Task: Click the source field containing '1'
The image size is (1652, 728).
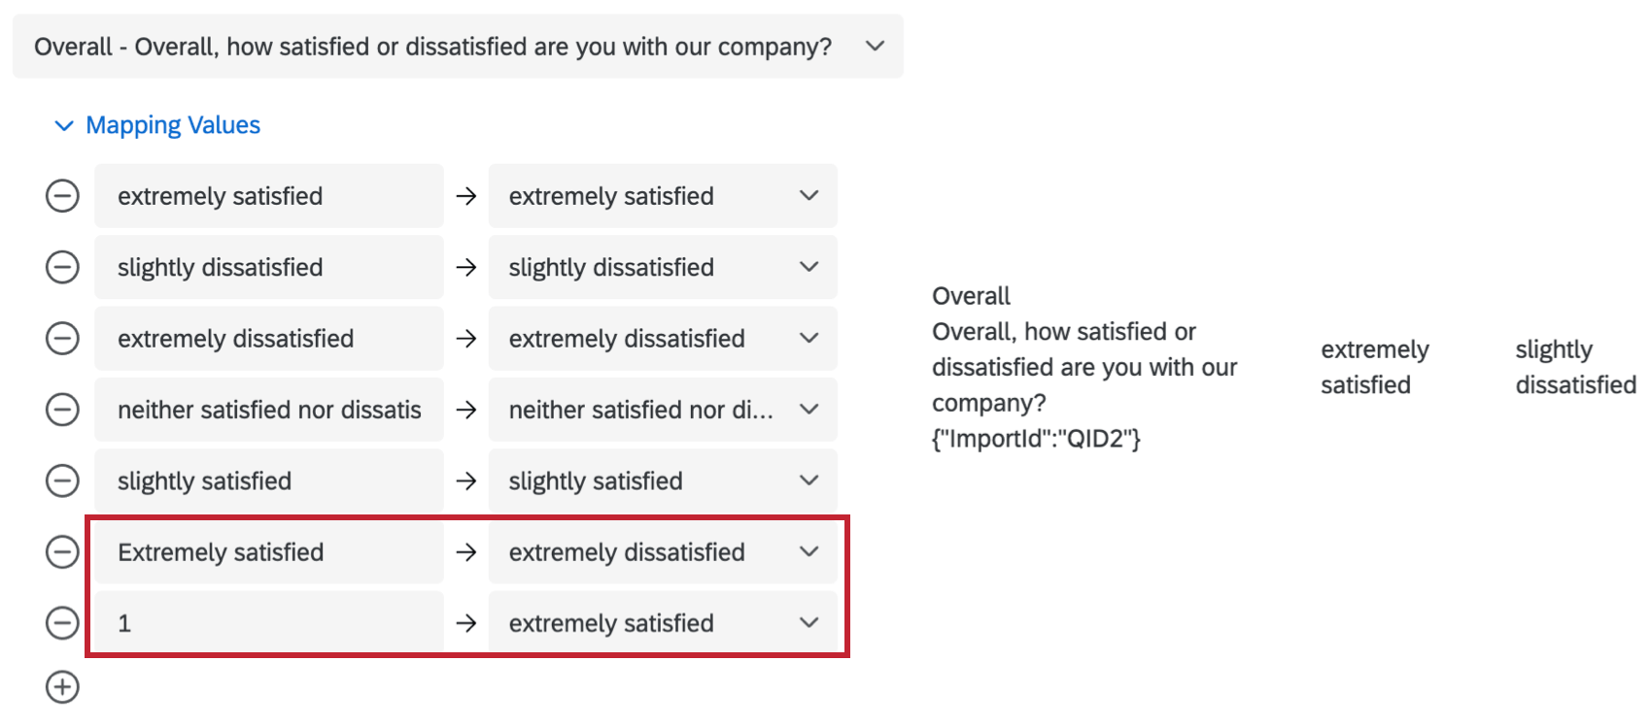Action: (268, 623)
